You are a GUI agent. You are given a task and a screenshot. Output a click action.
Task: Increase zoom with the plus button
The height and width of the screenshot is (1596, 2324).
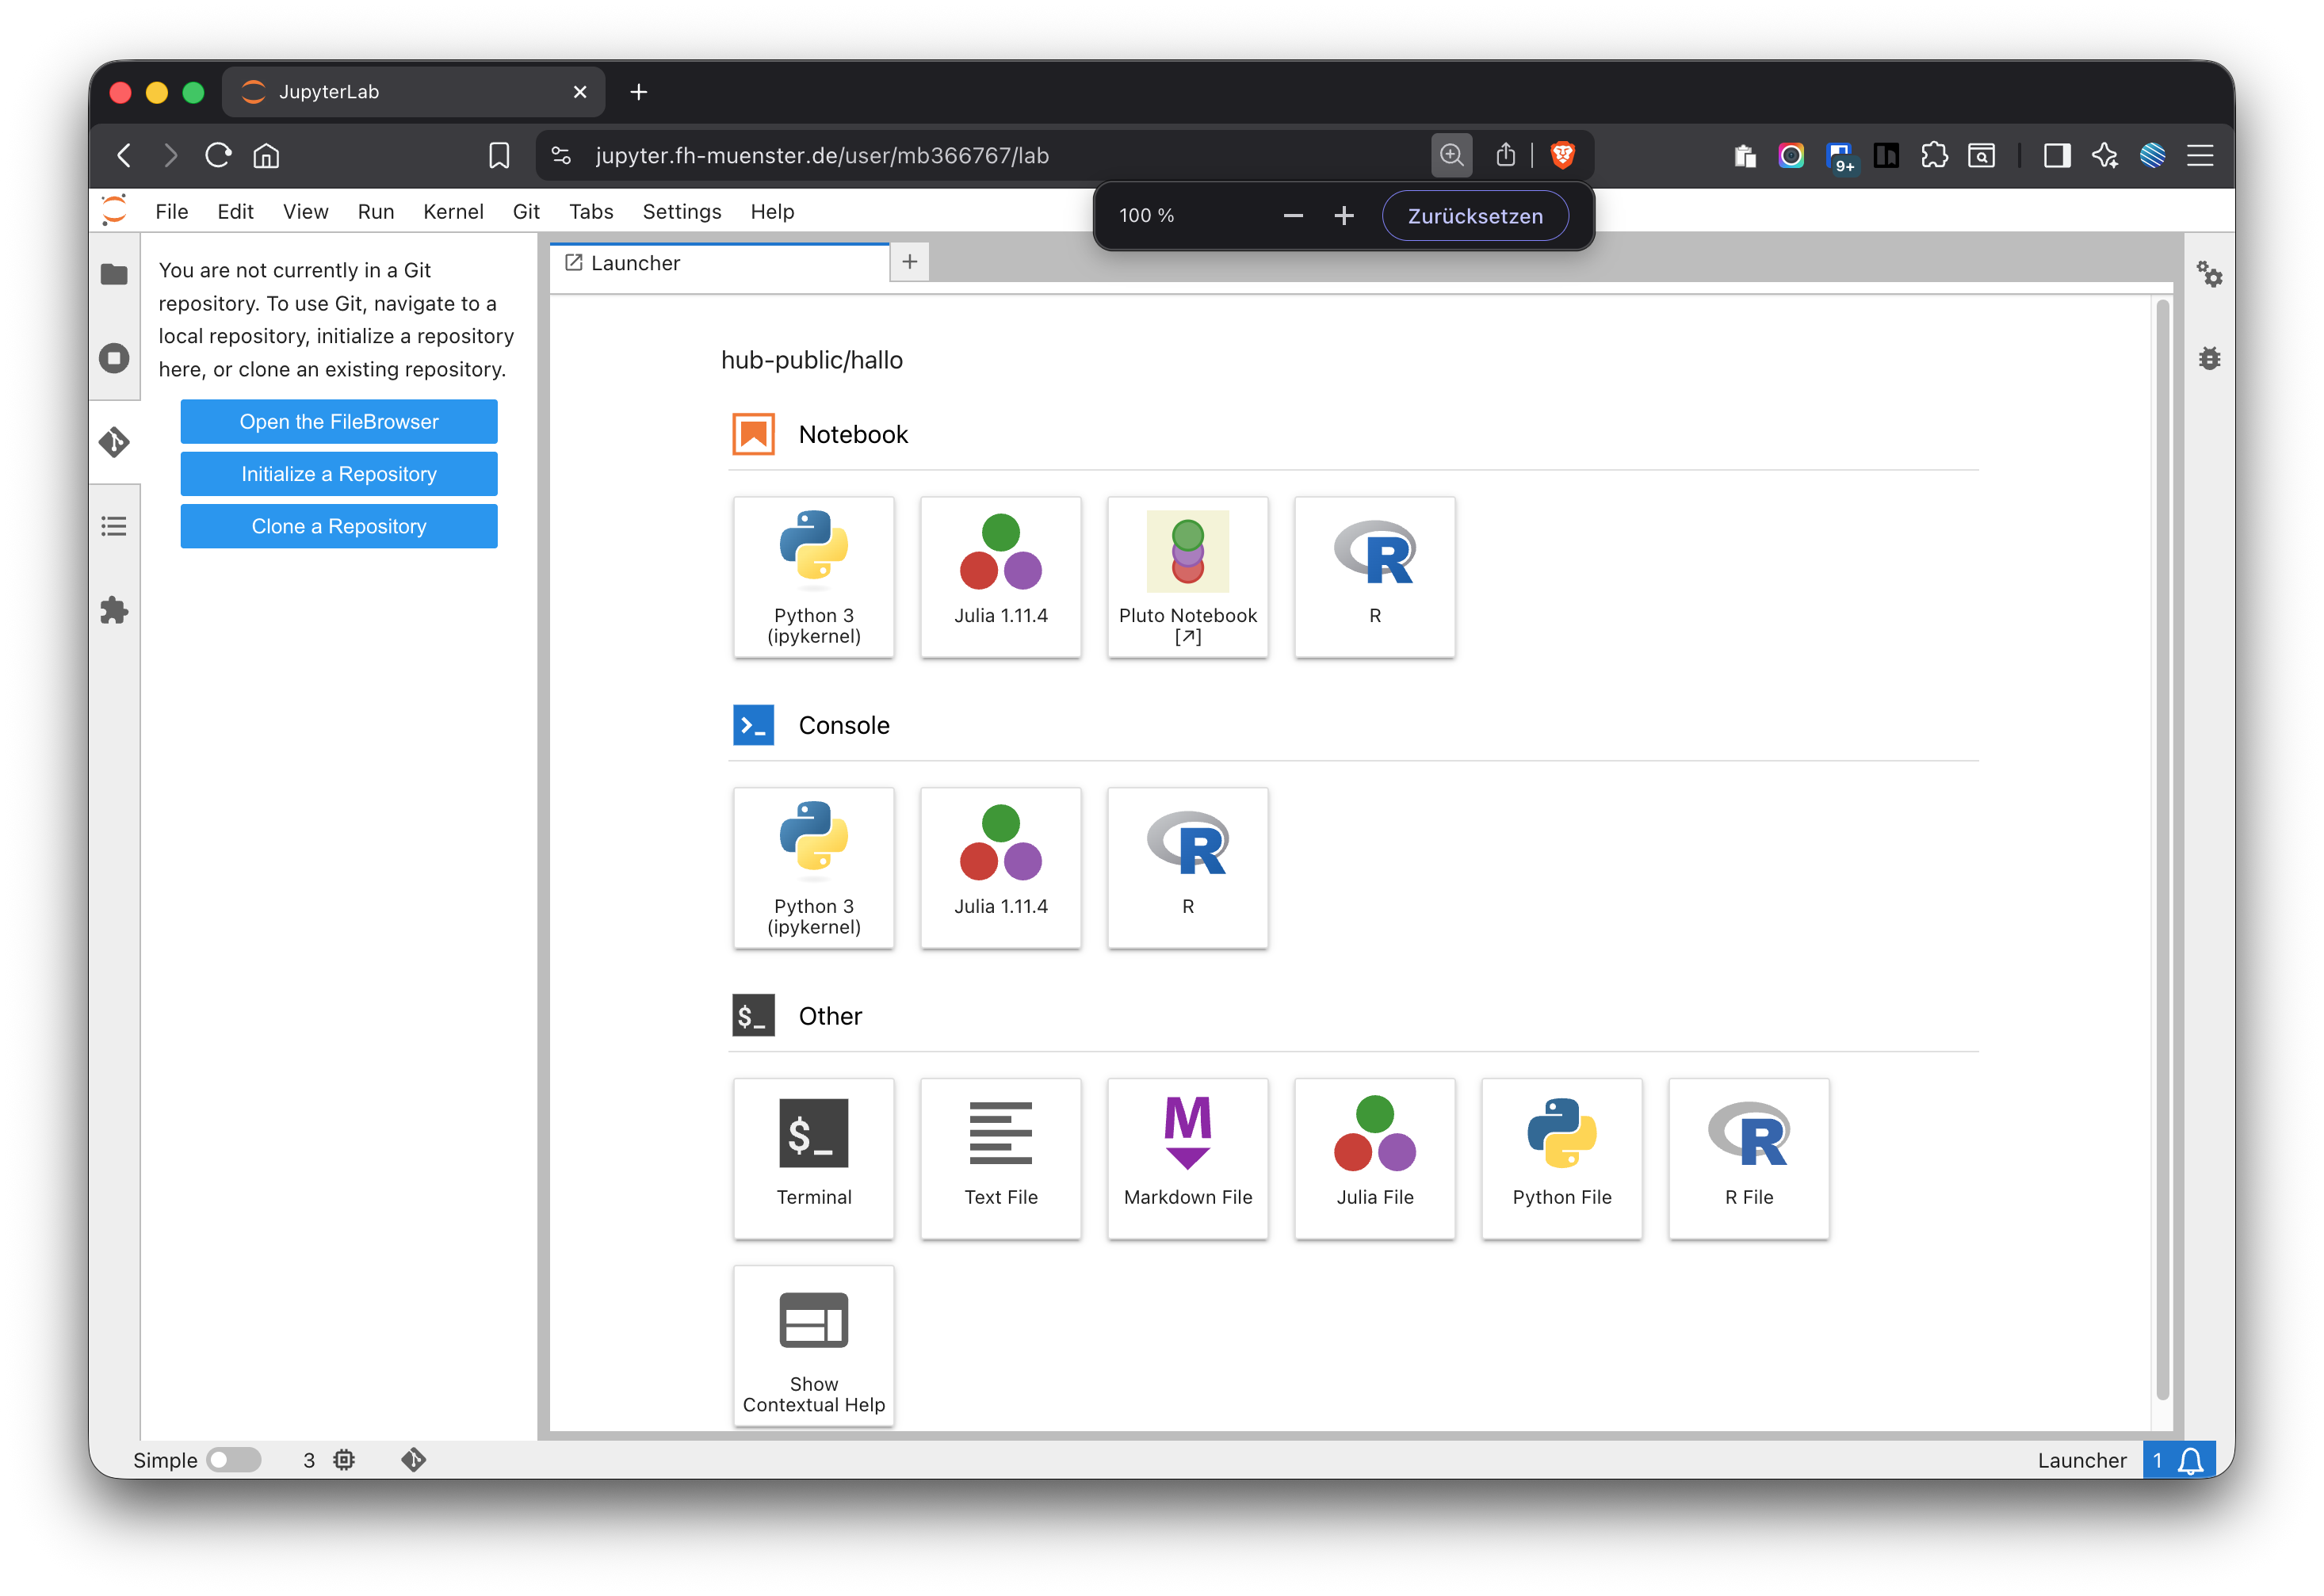tap(1343, 216)
